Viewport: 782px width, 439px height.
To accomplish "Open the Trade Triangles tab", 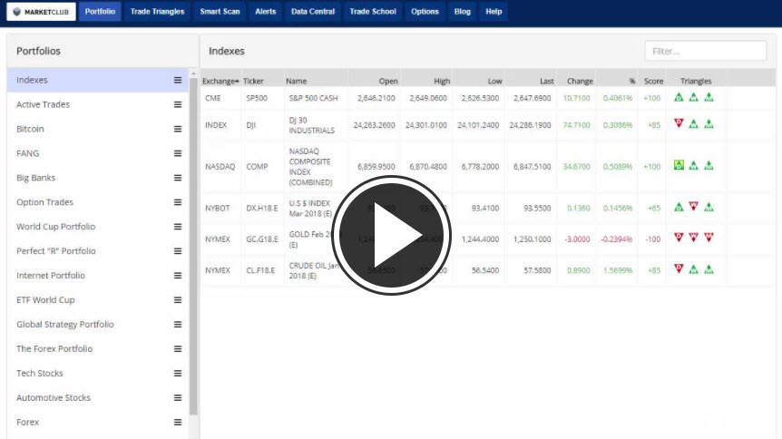I will click(x=157, y=12).
